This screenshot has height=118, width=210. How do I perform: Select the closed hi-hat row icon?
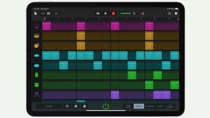pos(37,55)
